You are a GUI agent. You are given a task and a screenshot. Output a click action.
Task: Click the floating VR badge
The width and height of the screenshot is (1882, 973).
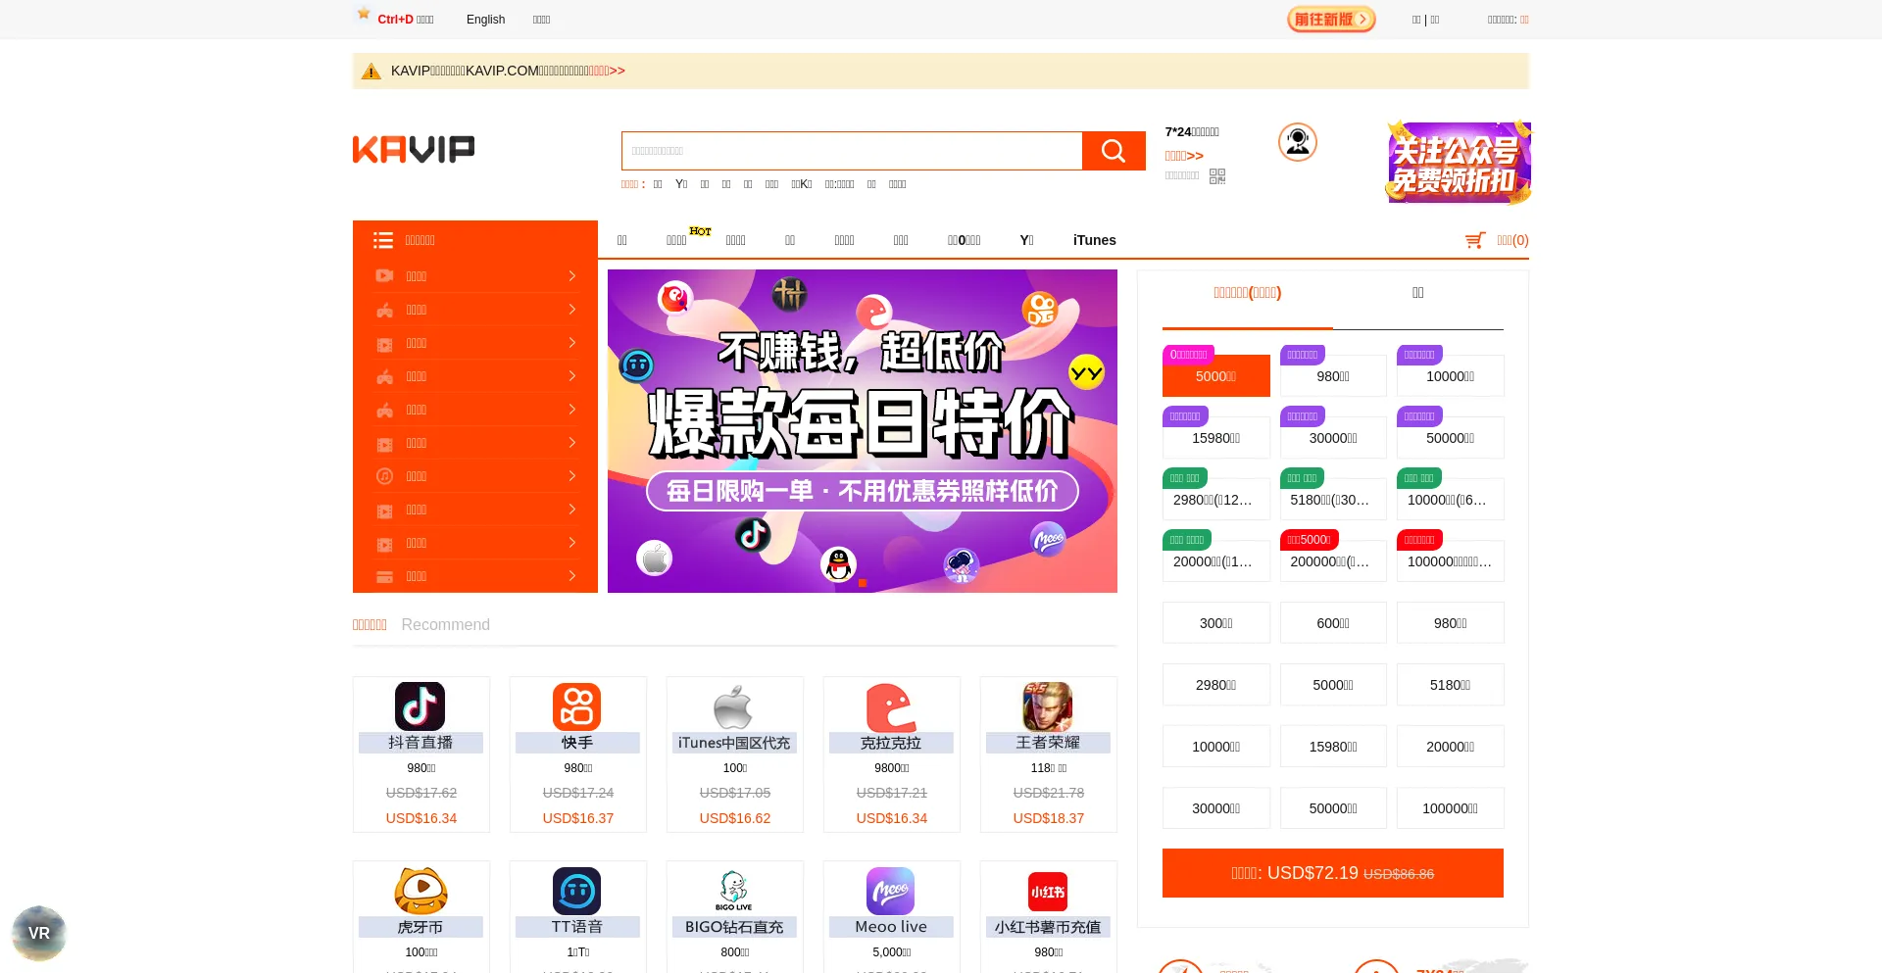[x=39, y=933]
